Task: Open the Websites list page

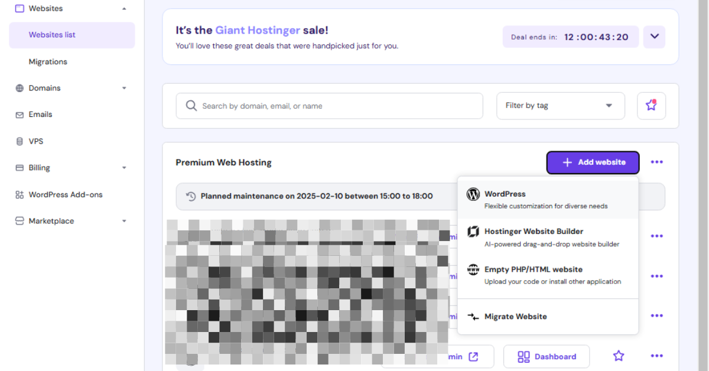Action: (71, 35)
